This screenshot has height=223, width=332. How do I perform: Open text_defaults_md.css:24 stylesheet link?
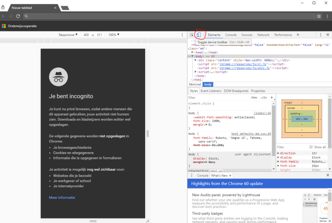click(251, 133)
